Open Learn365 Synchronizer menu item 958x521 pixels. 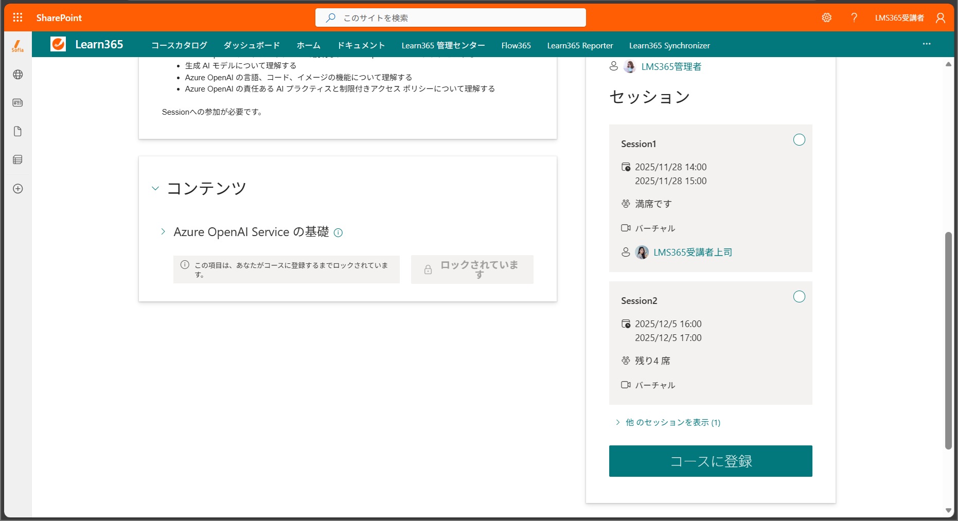[669, 45]
